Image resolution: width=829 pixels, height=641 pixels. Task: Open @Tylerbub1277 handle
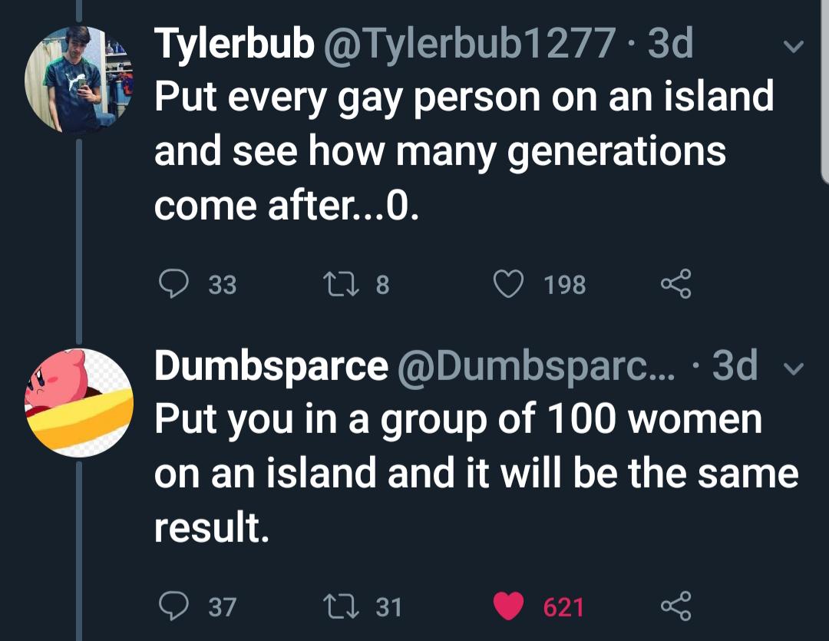(x=468, y=43)
